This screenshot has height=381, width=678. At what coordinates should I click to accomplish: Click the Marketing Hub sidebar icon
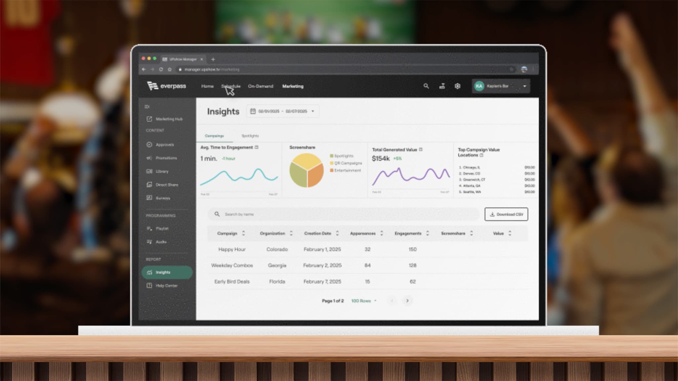click(x=149, y=119)
